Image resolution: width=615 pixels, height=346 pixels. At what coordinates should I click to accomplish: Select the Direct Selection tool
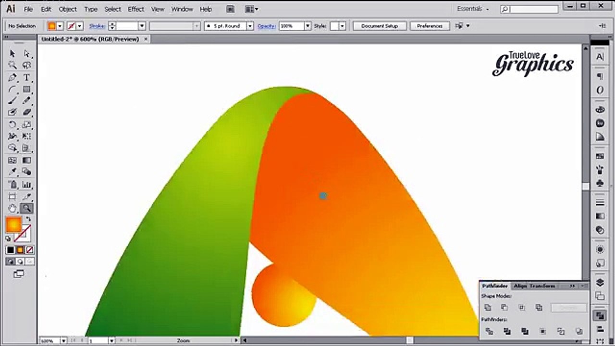tap(27, 53)
